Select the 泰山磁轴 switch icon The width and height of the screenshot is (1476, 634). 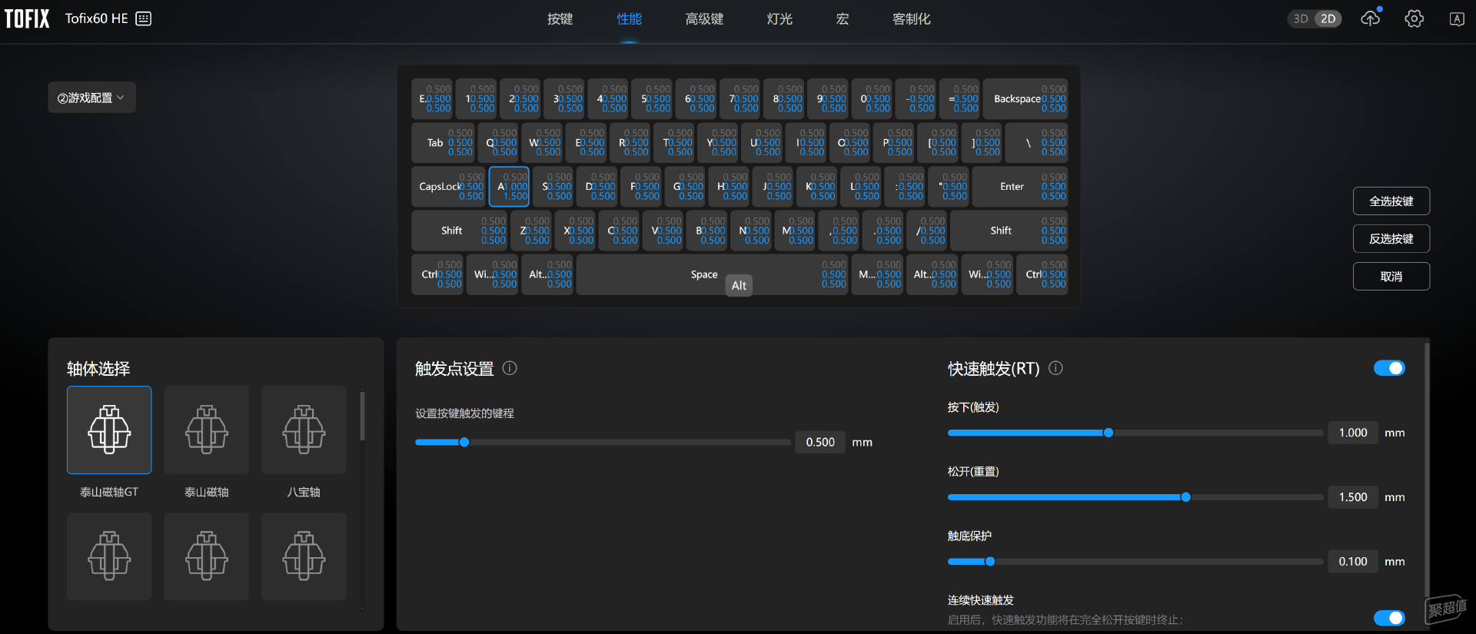(x=206, y=429)
